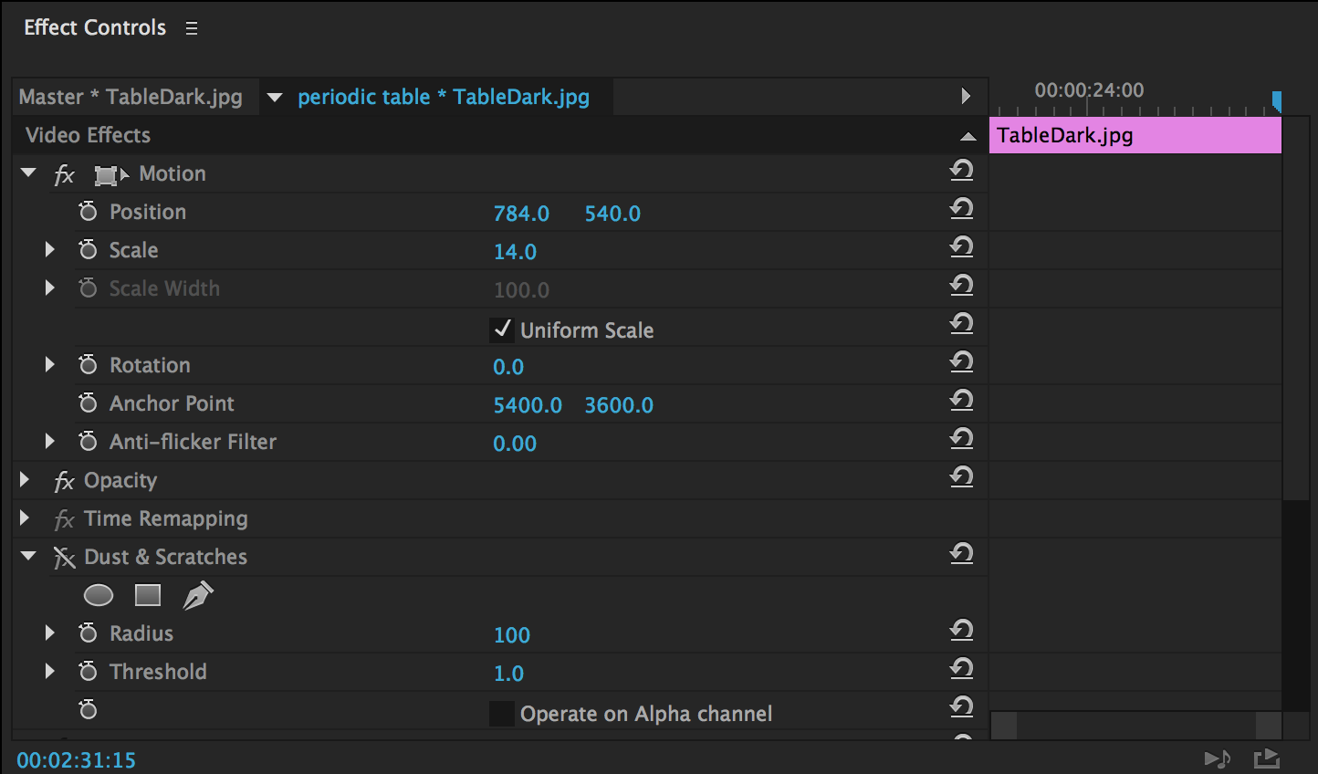This screenshot has height=774, width=1318.
Task: Reset Operate on Alpha channel
Action: (x=961, y=707)
